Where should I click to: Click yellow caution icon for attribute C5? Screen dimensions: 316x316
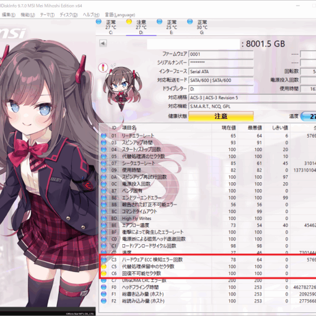[x=103, y=266]
